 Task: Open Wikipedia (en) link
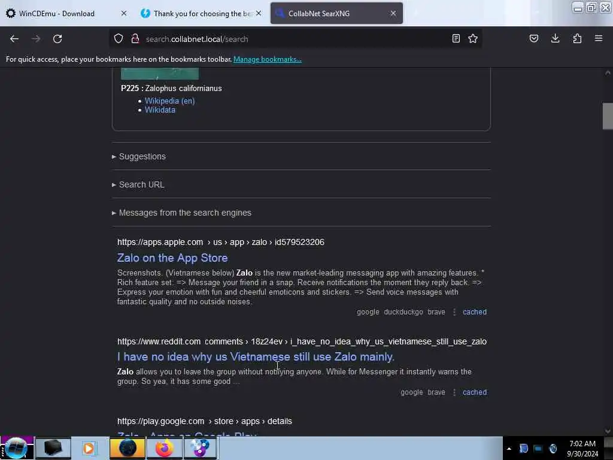(169, 101)
